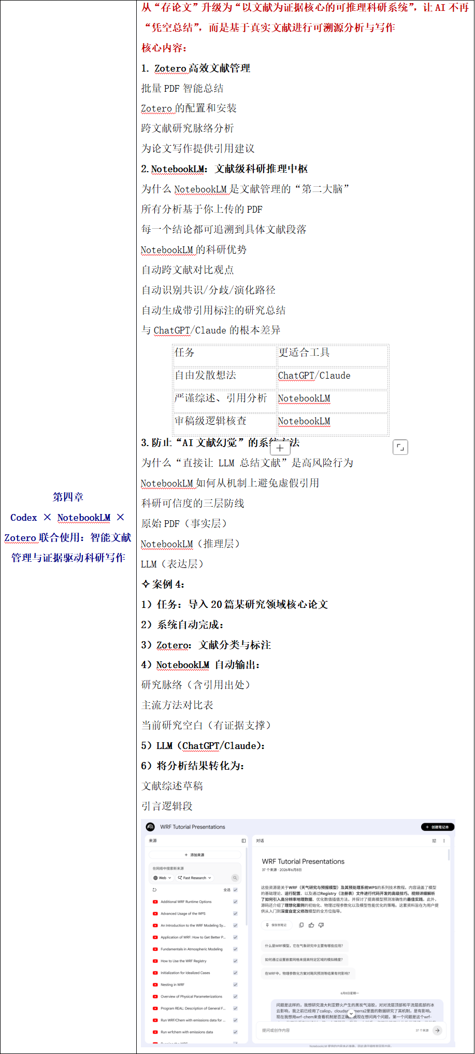Click the refresh icon beside 全选

(154, 890)
